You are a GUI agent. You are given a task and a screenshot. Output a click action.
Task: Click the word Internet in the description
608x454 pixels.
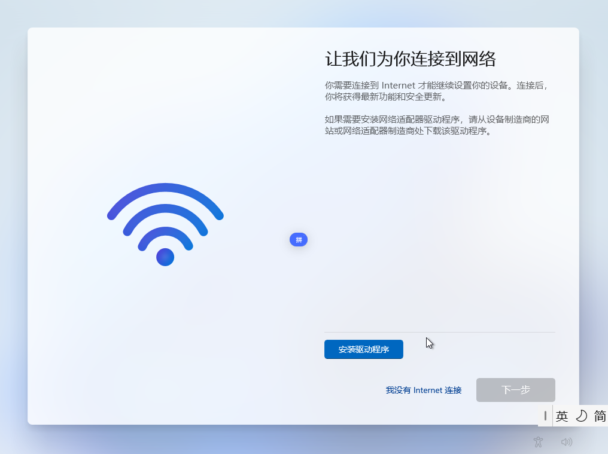398,86
